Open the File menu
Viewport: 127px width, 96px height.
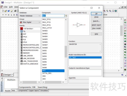click(6, 7)
